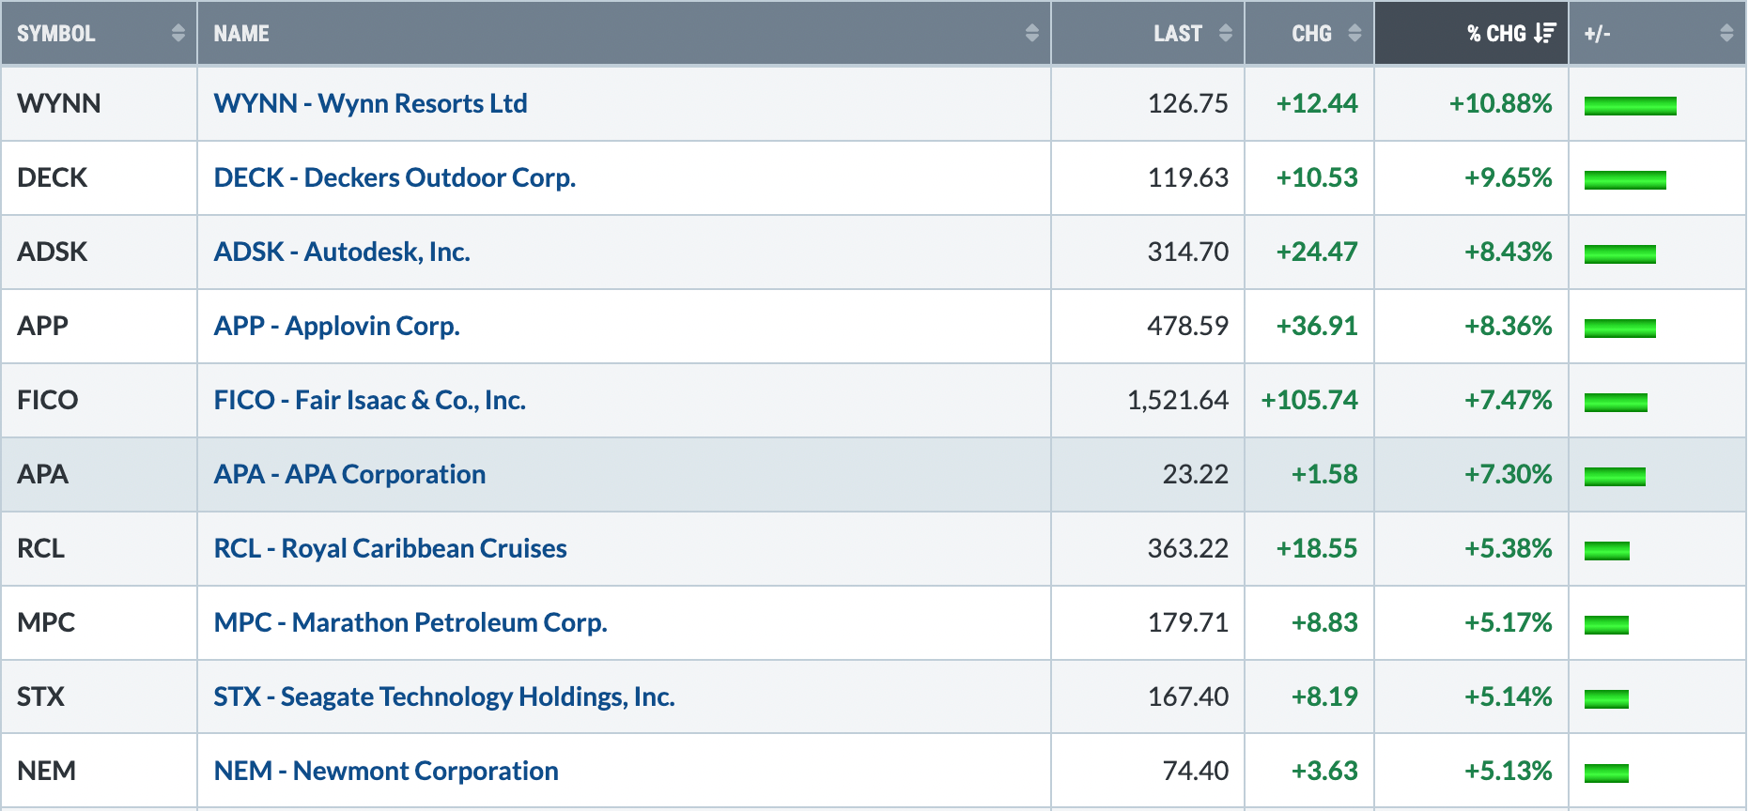This screenshot has width=1749, height=811.
Task: Click the CHG column sort arrows
Action: [x=1354, y=34]
